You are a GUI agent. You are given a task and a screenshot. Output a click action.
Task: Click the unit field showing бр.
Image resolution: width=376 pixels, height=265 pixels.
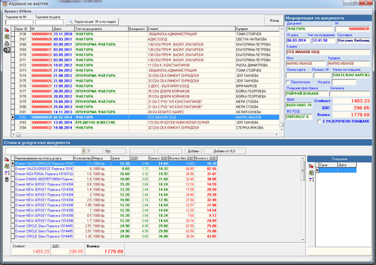(x=115, y=151)
